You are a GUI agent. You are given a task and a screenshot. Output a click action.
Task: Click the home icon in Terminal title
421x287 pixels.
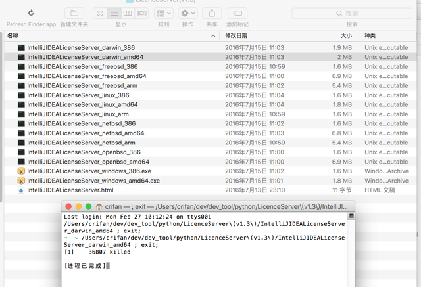point(99,207)
